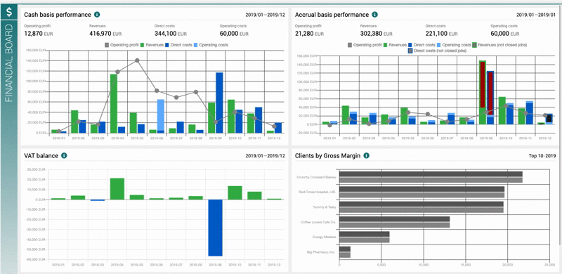The width and height of the screenshot is (562, 274).
Task: Click Clients by Gross Margin info icon
Action: pos(366,156)
